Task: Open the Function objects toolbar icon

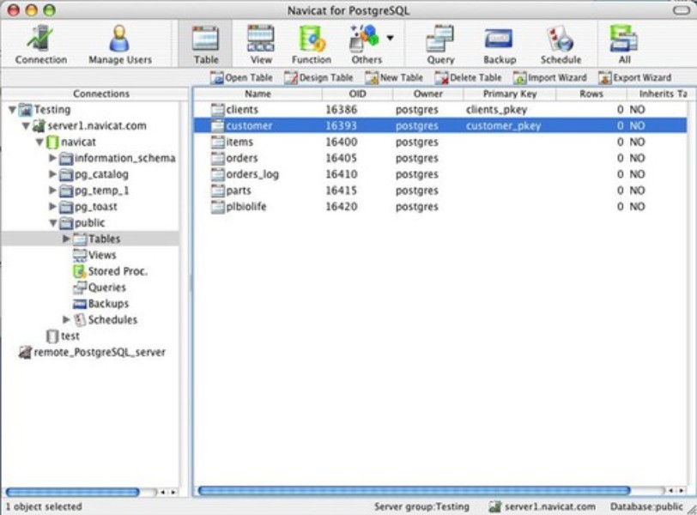Action: (311, 44)
